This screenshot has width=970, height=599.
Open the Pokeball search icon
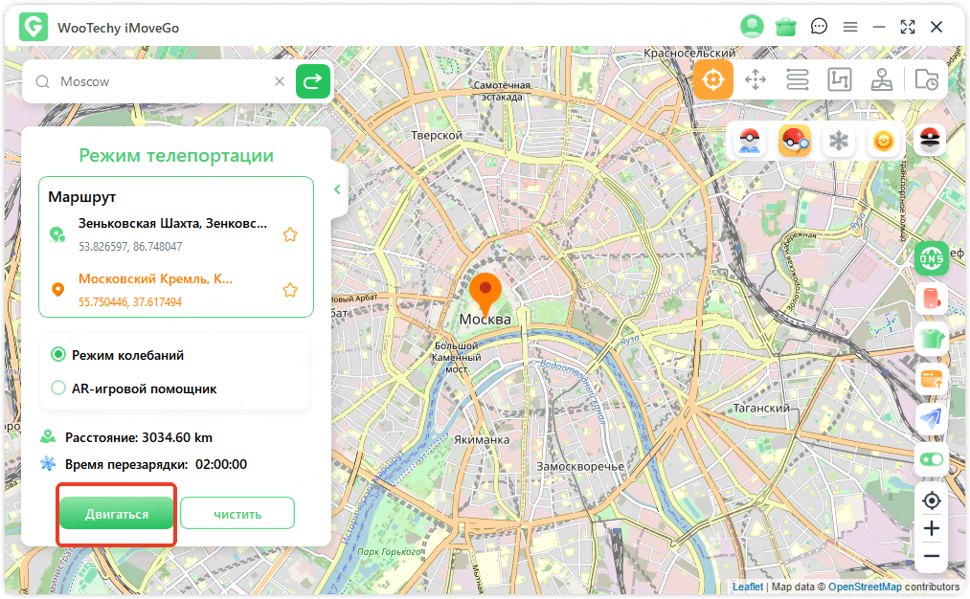click(x=795, y=142)
